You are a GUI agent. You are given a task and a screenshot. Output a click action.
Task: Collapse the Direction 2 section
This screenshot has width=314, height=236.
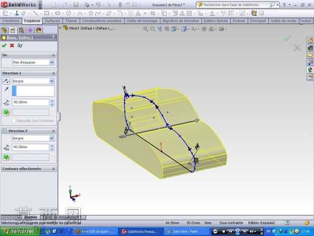(53, 131)
